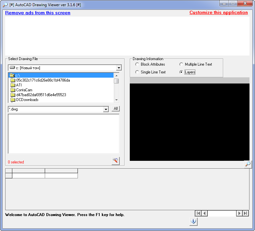Viewport: 255px width, 231px height.
Task: Go to first record navigation arrow
Action: pyautogui.click(x=198, y=213)
